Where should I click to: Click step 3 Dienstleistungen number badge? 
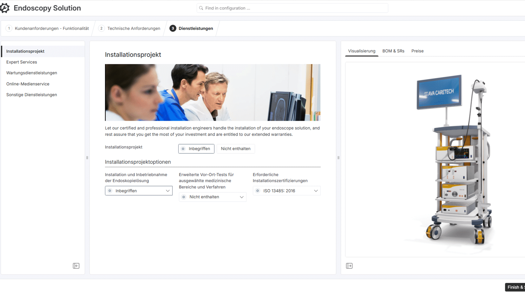(173, 29)
